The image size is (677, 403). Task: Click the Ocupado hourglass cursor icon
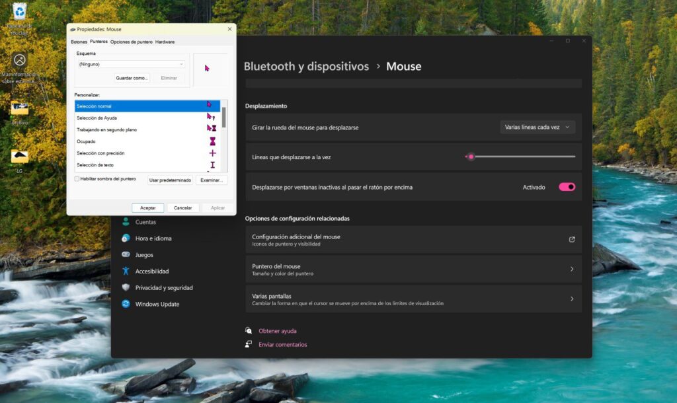tap(212, 141)
